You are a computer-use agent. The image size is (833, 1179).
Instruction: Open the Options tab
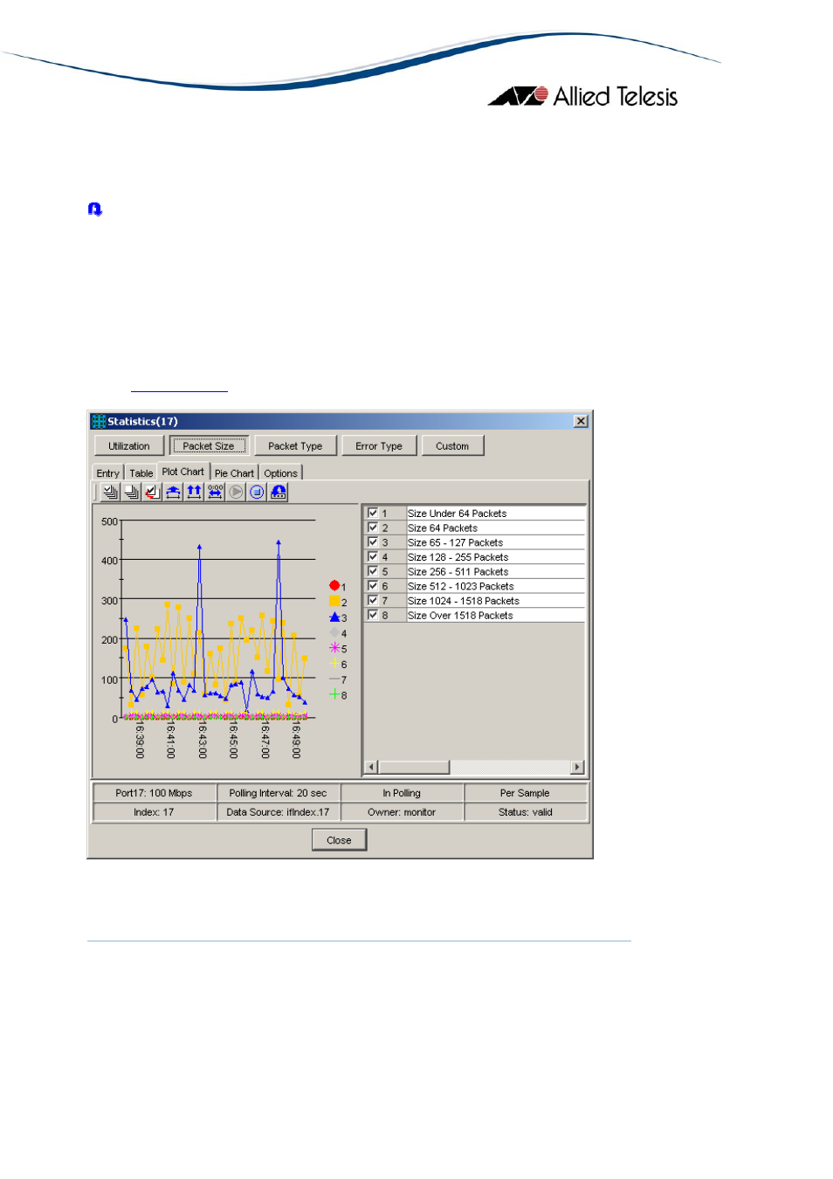(281, 473)
